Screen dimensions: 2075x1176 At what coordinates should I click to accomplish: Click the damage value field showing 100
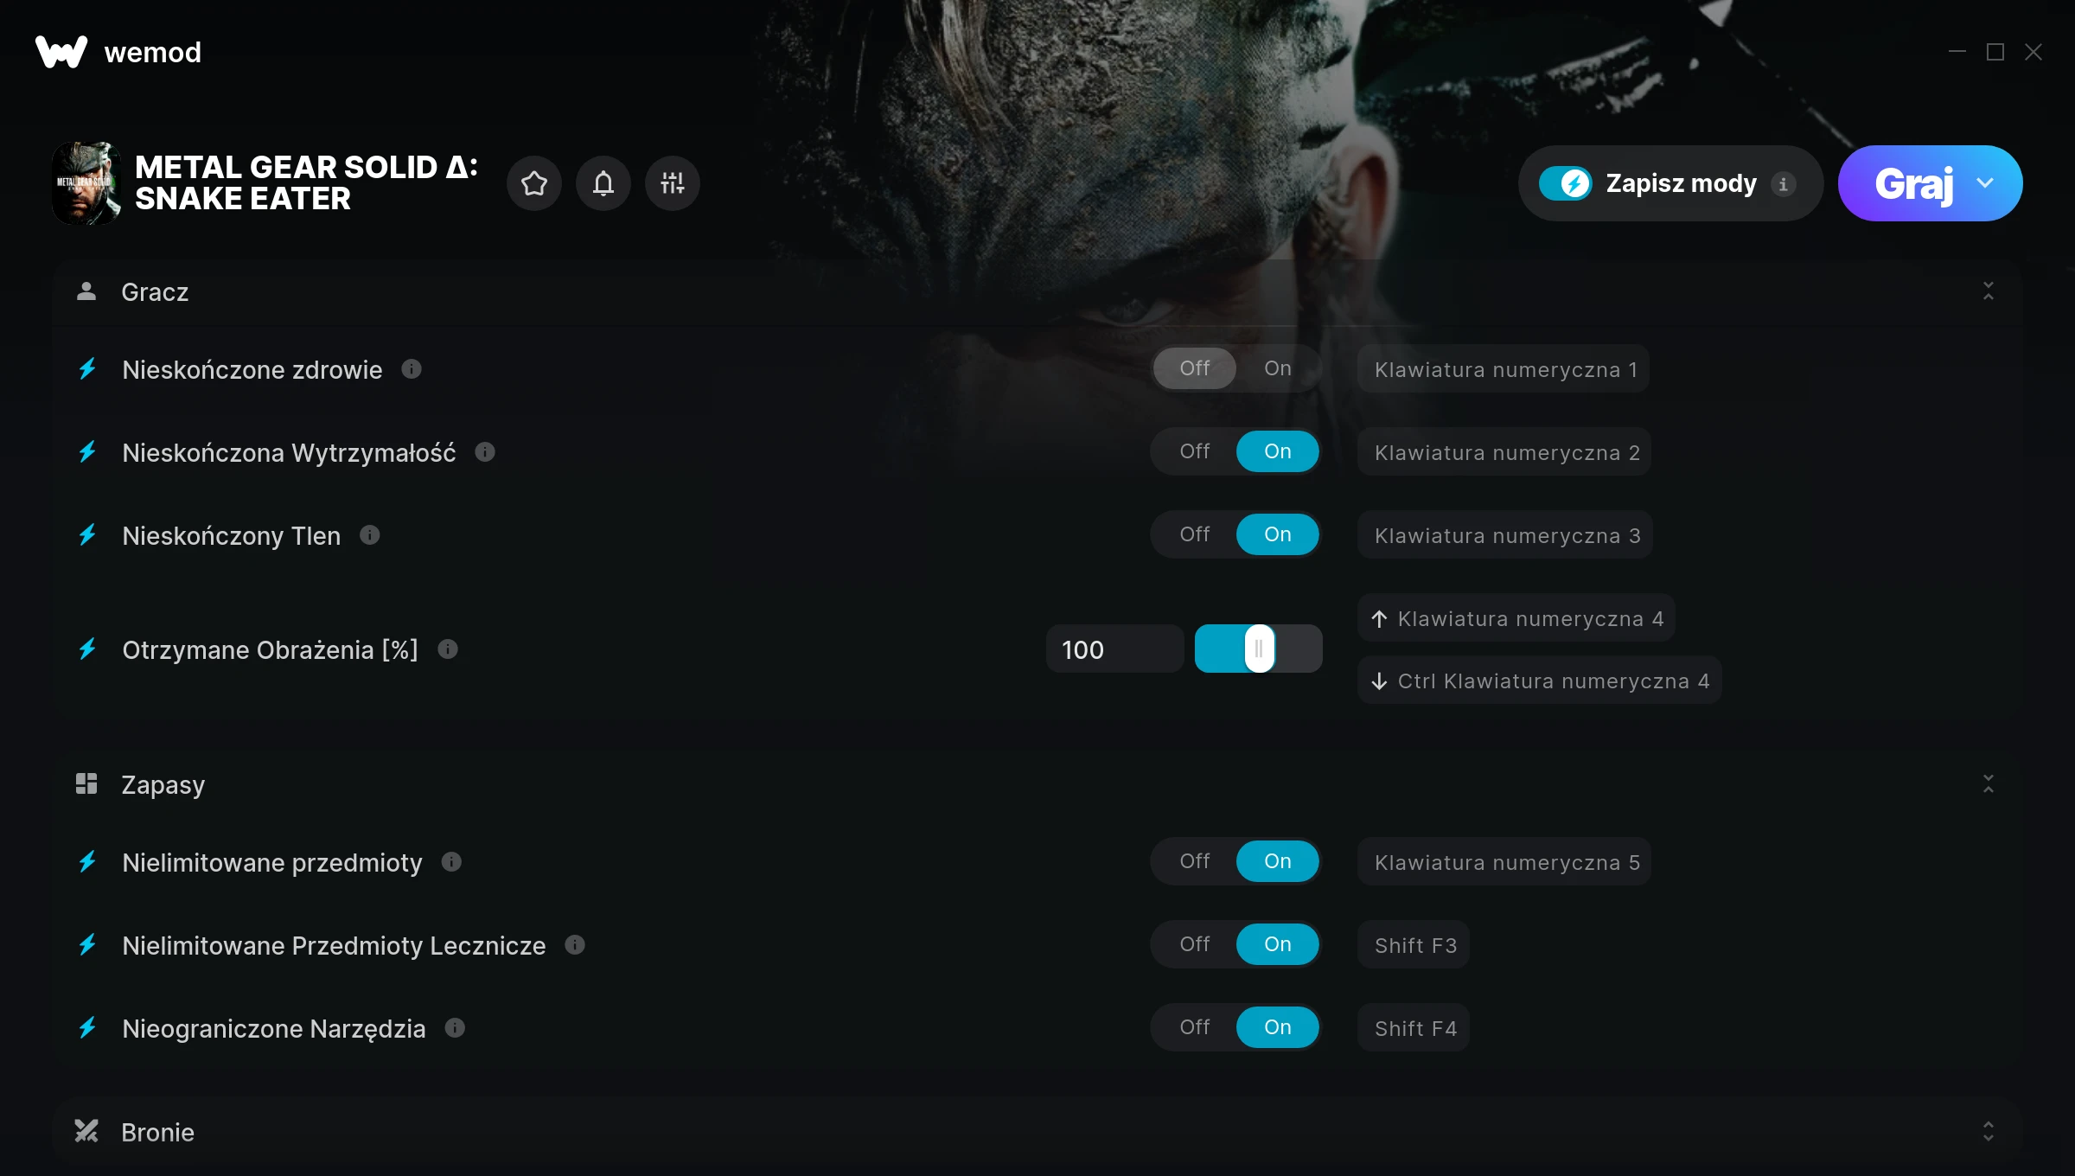click(1114, 649)
